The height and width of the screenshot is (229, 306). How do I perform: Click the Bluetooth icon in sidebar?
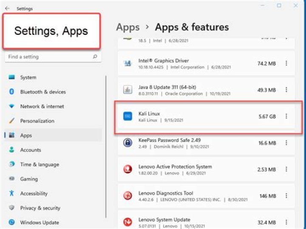pyautogui.click(x=12, y=91)
